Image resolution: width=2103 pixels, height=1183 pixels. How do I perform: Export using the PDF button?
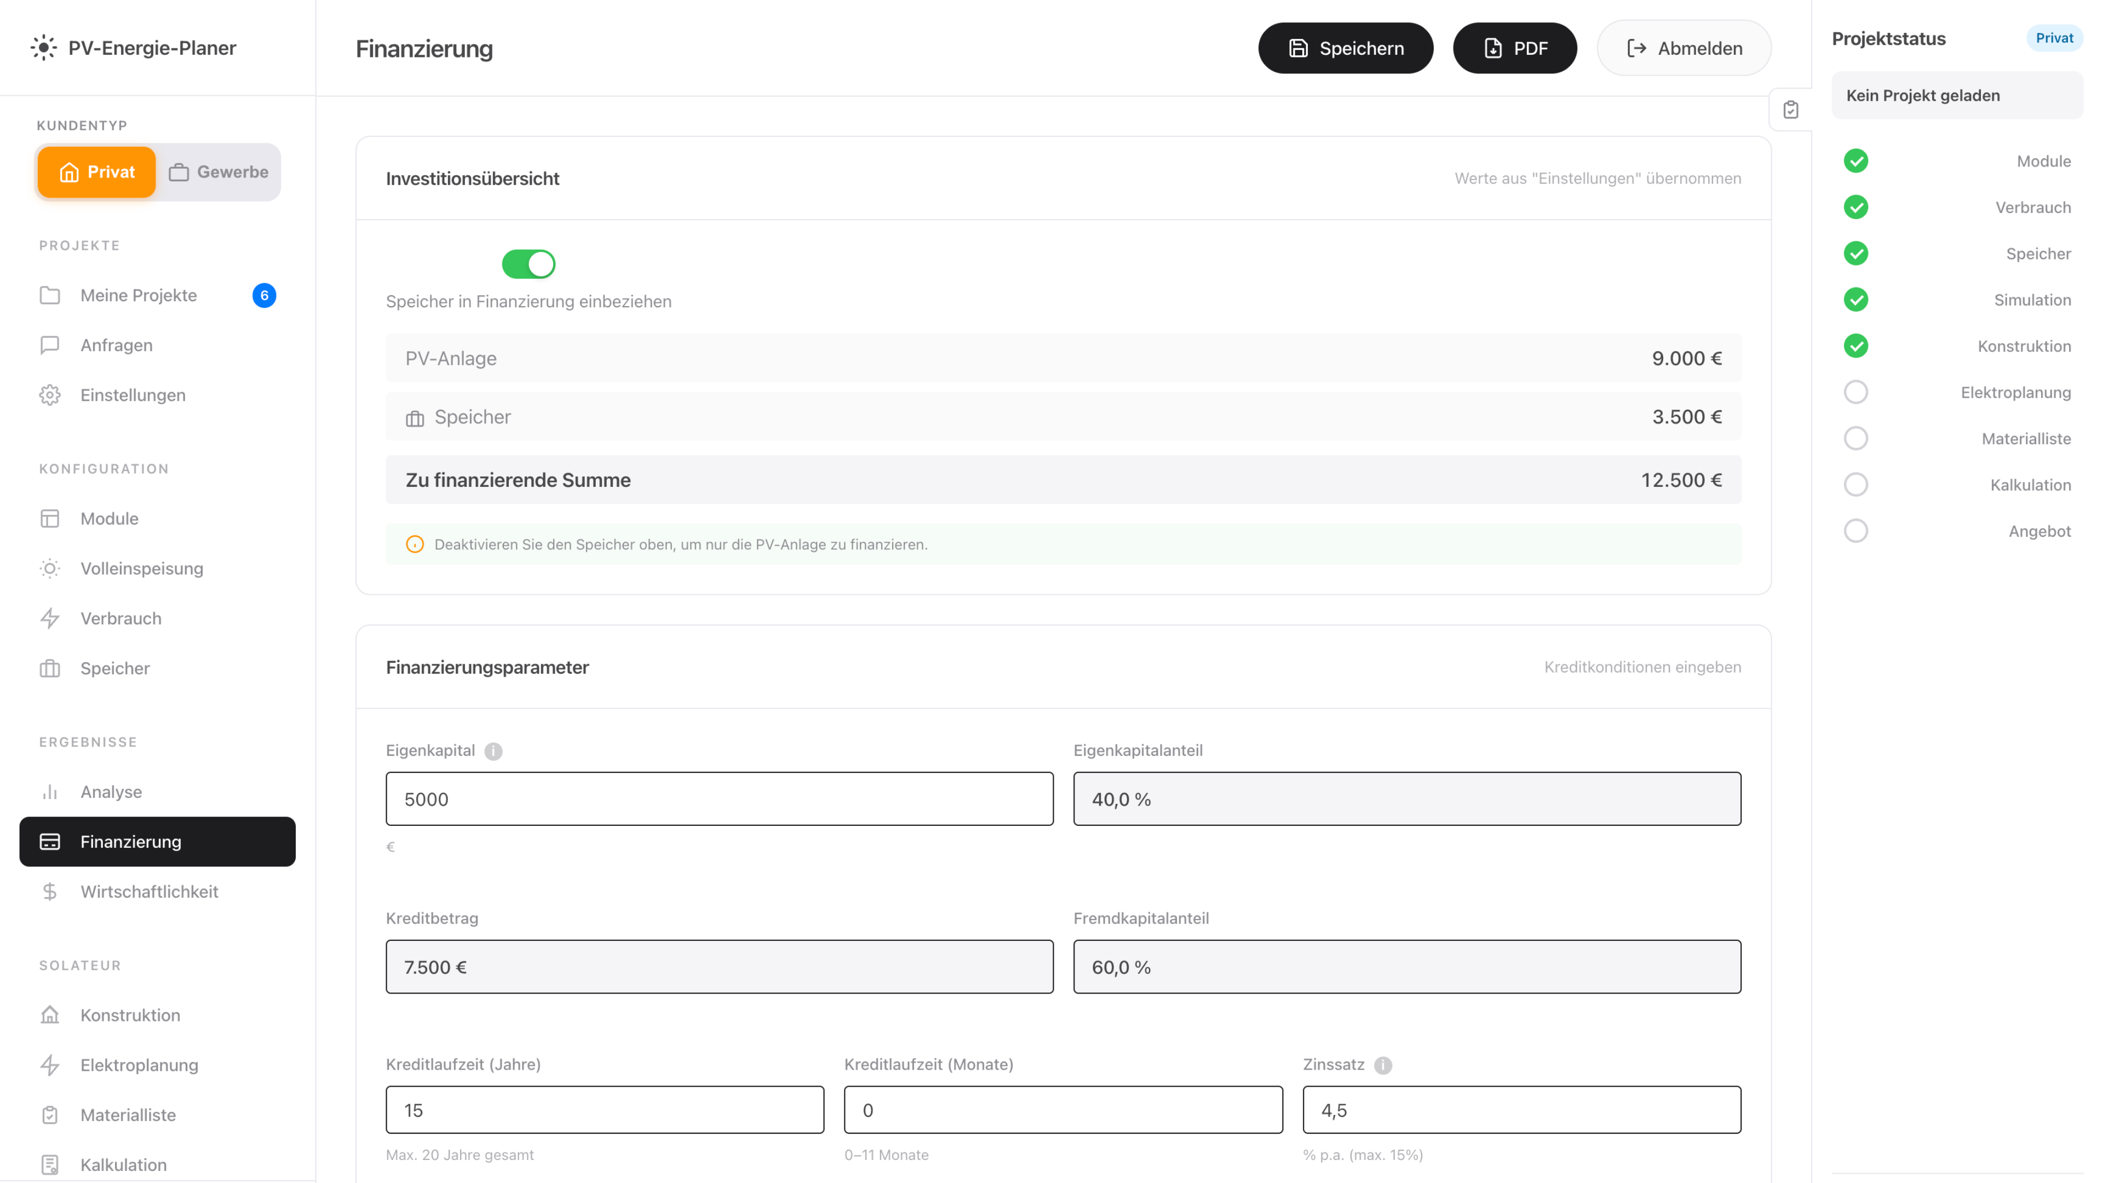pyautogui.click(x=1514, y=48)
